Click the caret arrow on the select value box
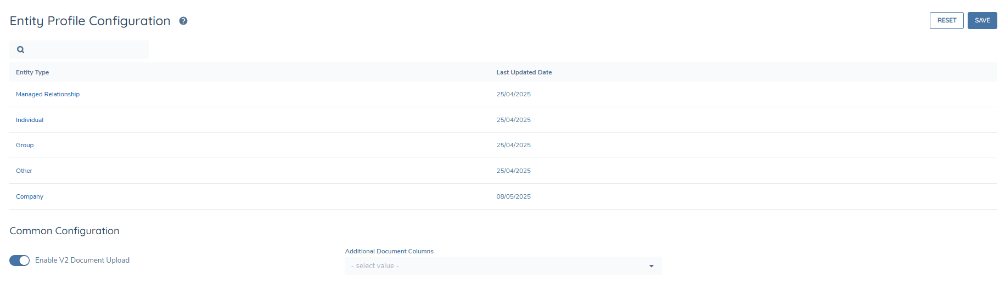This screenshot has height=284, width=1005. 652,266
